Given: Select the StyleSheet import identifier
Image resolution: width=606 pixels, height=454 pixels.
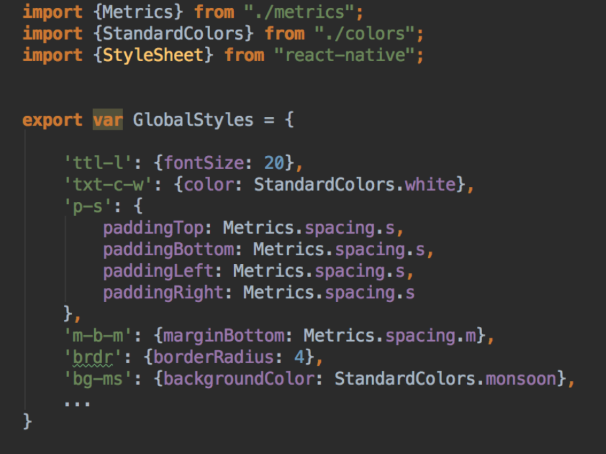Looking at the screenshot, I should 153,55.
